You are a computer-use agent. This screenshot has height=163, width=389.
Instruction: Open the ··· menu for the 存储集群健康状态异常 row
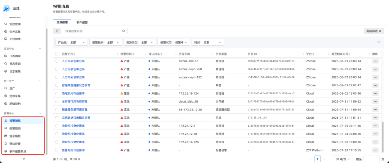(x=375, y=85)
